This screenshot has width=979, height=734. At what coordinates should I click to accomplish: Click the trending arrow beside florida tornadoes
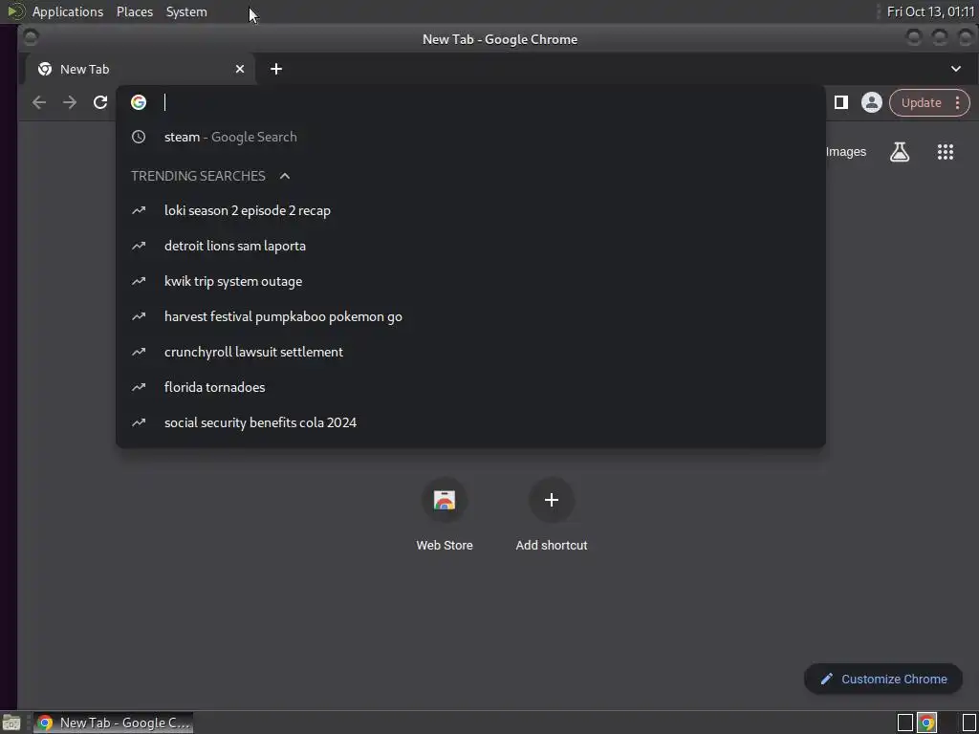[139, 387]
